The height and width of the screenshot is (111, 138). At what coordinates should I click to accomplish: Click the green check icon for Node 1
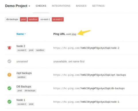[9, 102]
